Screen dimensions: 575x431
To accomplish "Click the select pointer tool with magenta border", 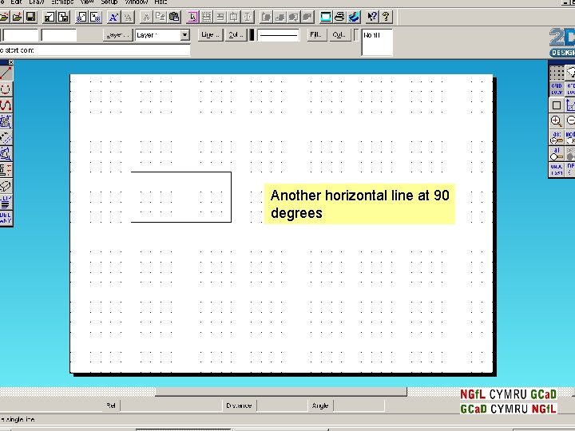I will (x=192, y=17).
